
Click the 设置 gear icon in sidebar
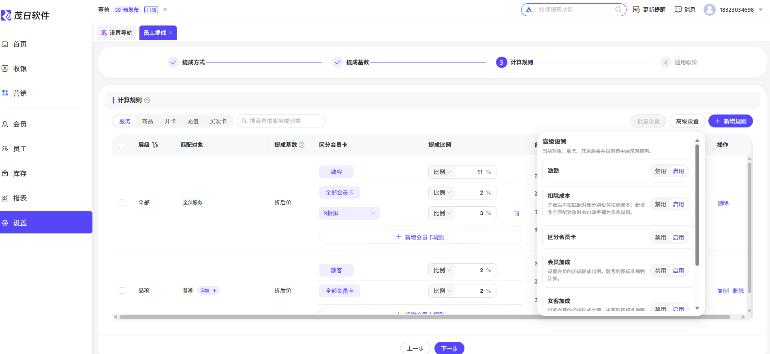click(x=5, y=223)
